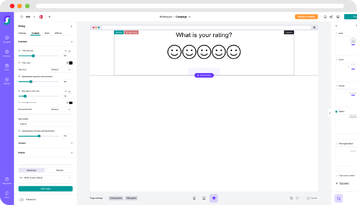357x205 pixels.
Task: Open the Prizes gift icon
Action: (7, 67)
